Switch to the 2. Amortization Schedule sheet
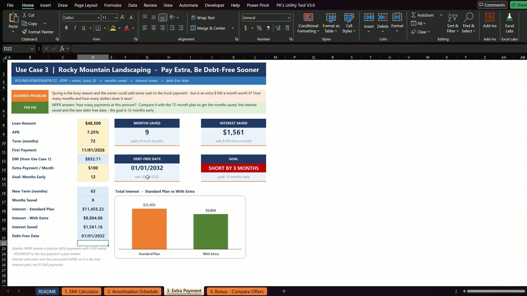 pyautogui.click(x=133, y=291)
